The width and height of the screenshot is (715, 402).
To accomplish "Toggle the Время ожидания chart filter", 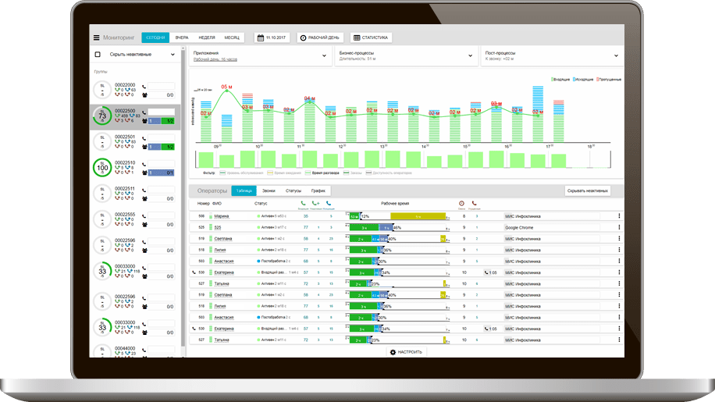I will click(284, 173).
